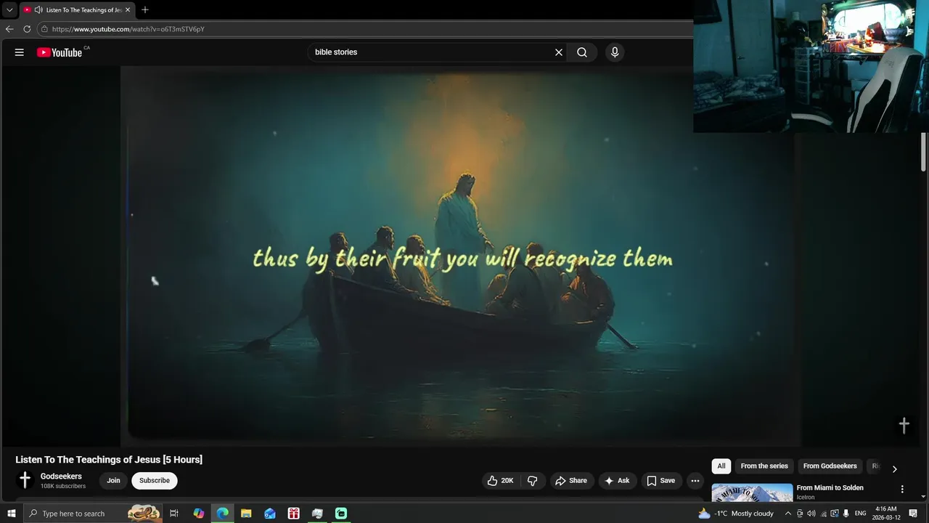Viewport: 929px width, 523px height.
Task: Open the red gift app on taskbar
Action: click(294, 514)
